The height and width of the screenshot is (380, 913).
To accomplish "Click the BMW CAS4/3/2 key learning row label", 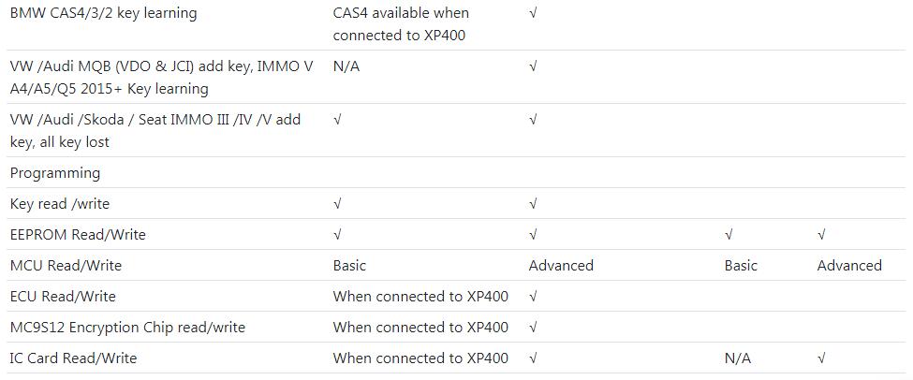I will pos(104,13).
